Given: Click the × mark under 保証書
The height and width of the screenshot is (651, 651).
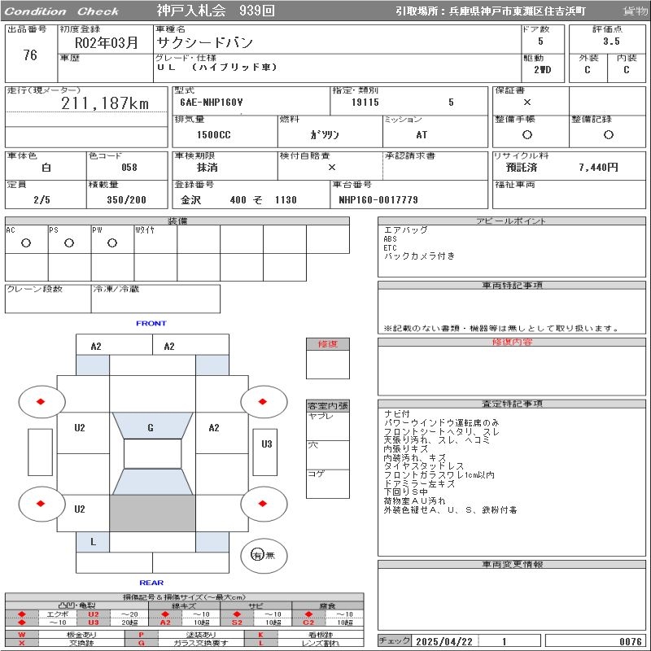Looking at the screenshot, I should [x=527, y=103].
